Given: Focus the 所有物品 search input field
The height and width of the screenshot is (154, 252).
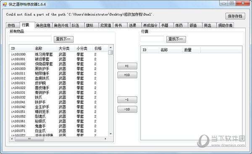Looking at the screenshot, I should [x=30, y=39].
